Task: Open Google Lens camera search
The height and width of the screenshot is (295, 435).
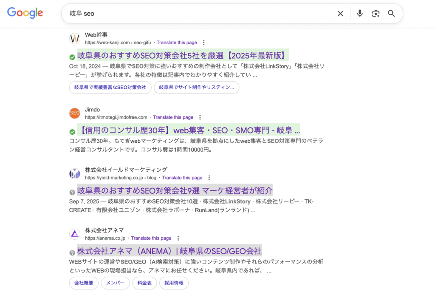Action: pos(376,13)
